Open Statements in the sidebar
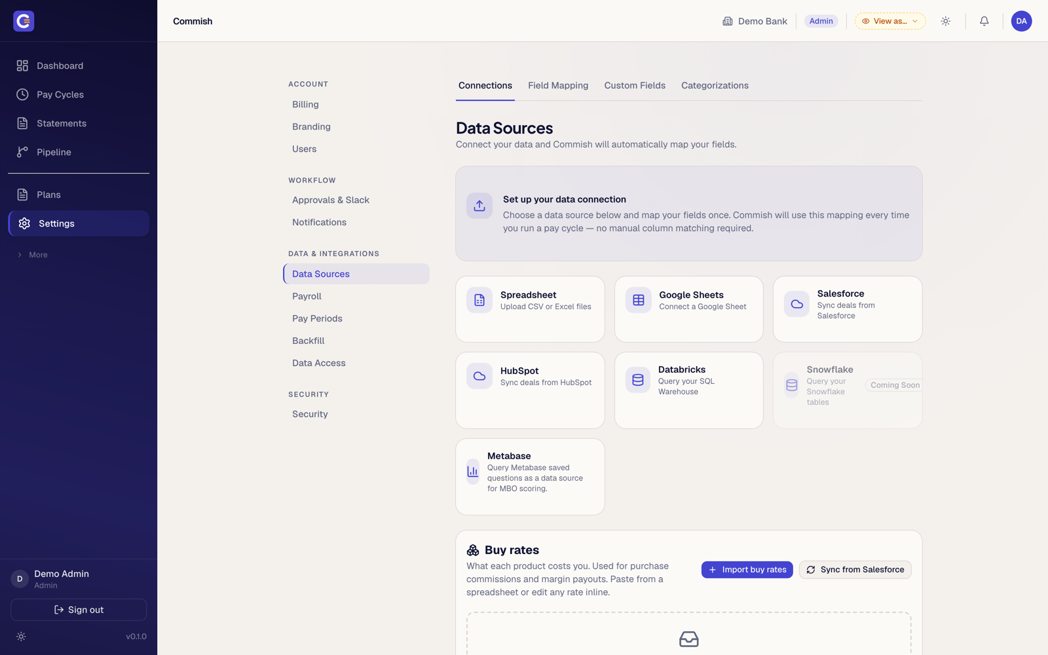This screenshot has width=1048, height=655. [x=79, y=123]
